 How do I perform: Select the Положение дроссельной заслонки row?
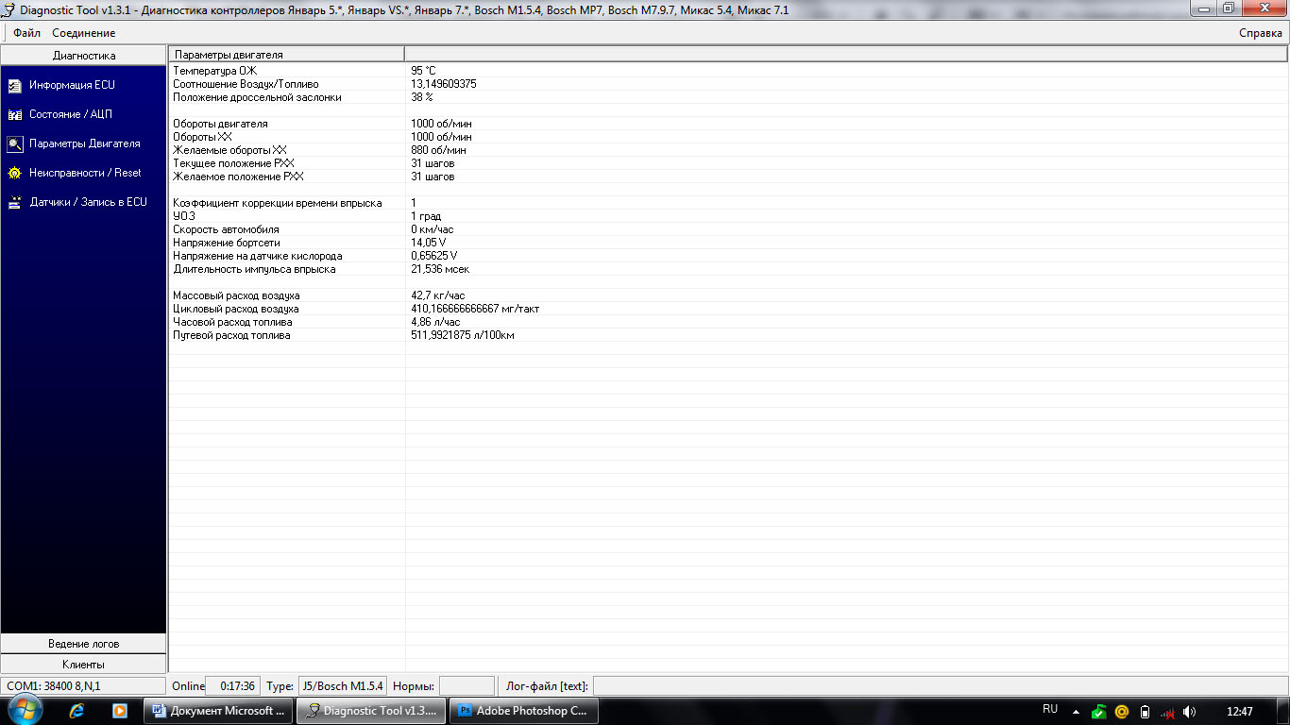tap(728, 97)
